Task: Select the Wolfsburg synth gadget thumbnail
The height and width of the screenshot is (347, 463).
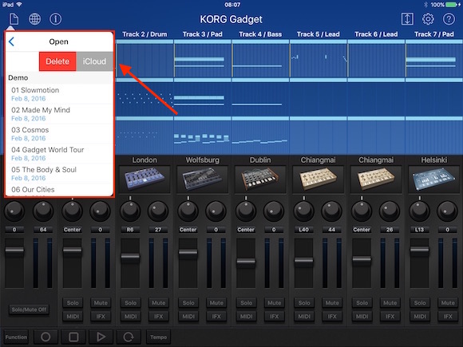Action: tap(202, 179)
